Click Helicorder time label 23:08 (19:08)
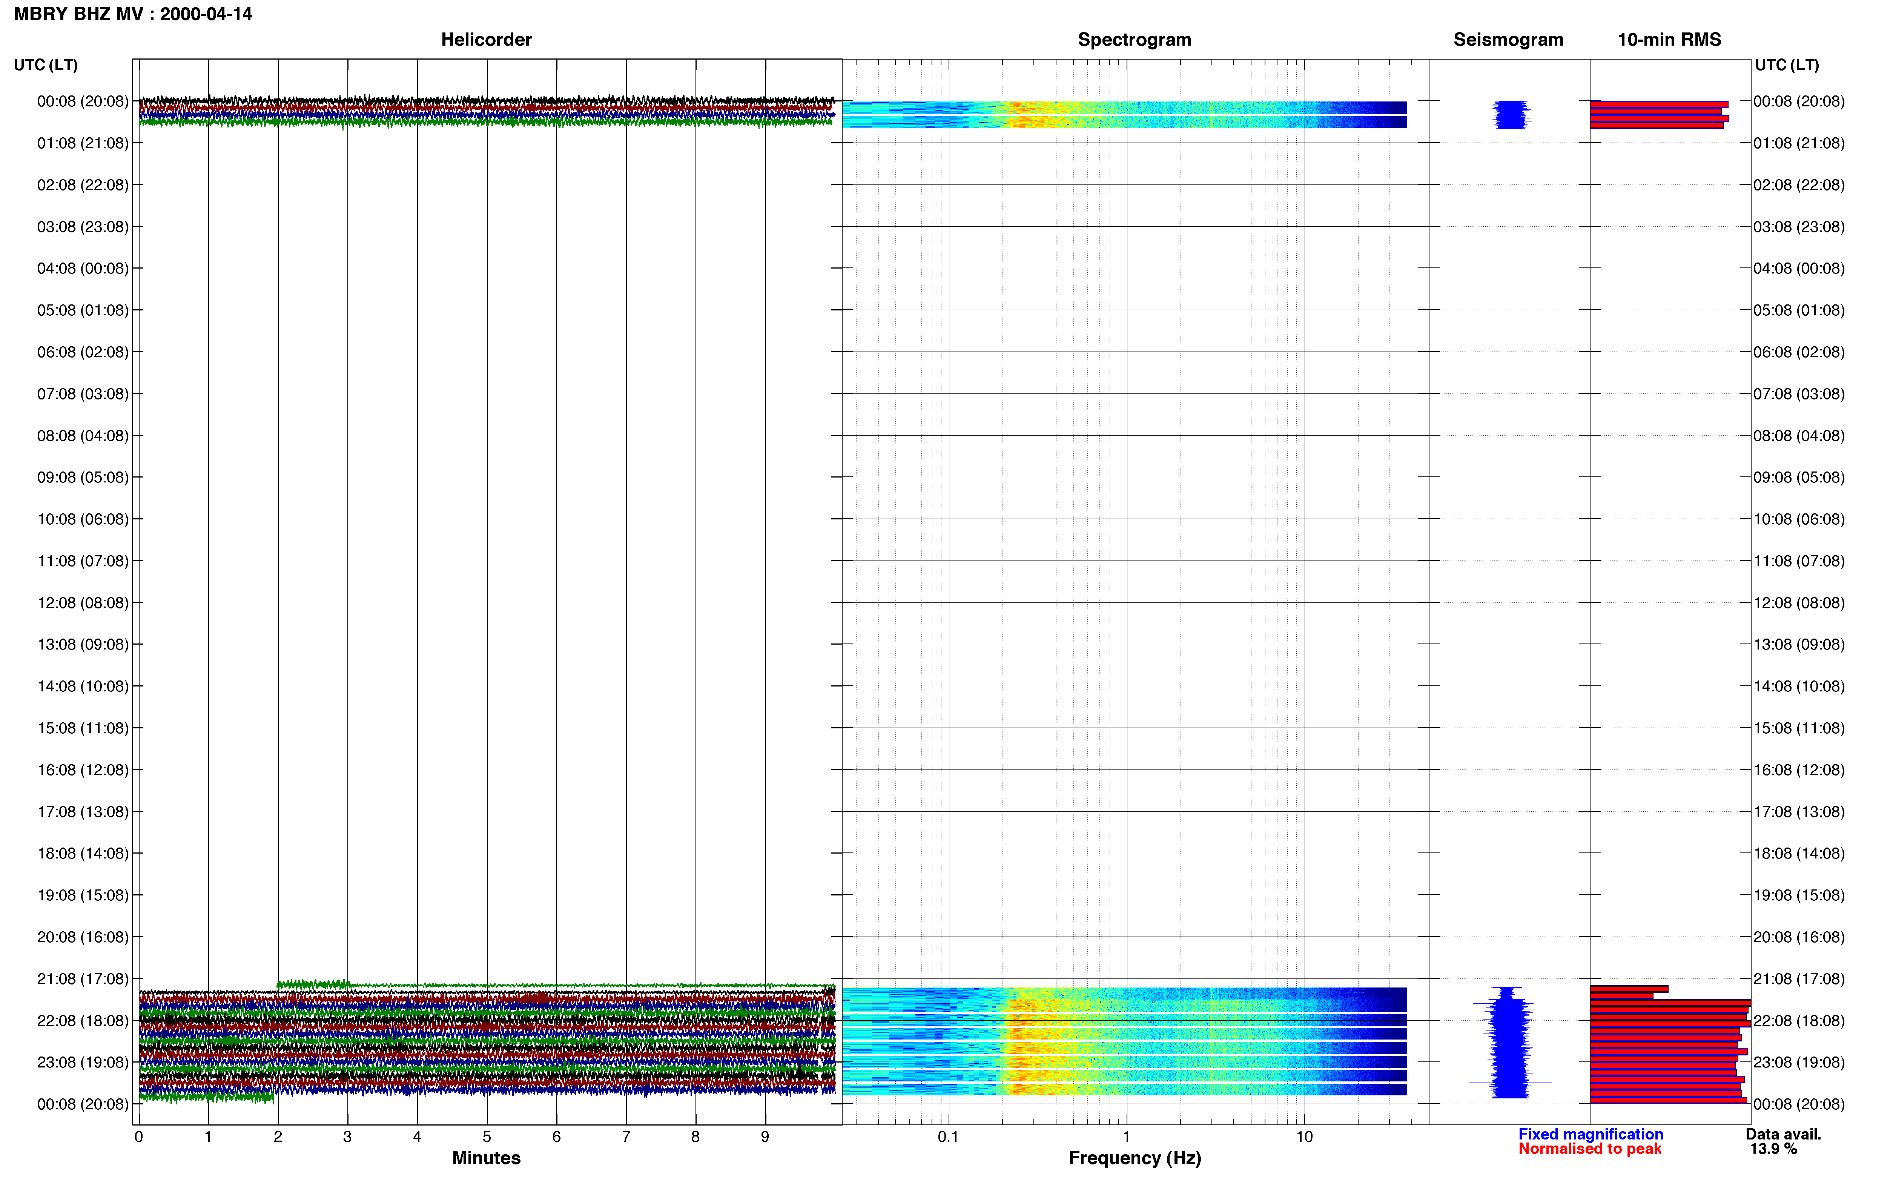The image size is (1893, 1184). coord(83,1063)
